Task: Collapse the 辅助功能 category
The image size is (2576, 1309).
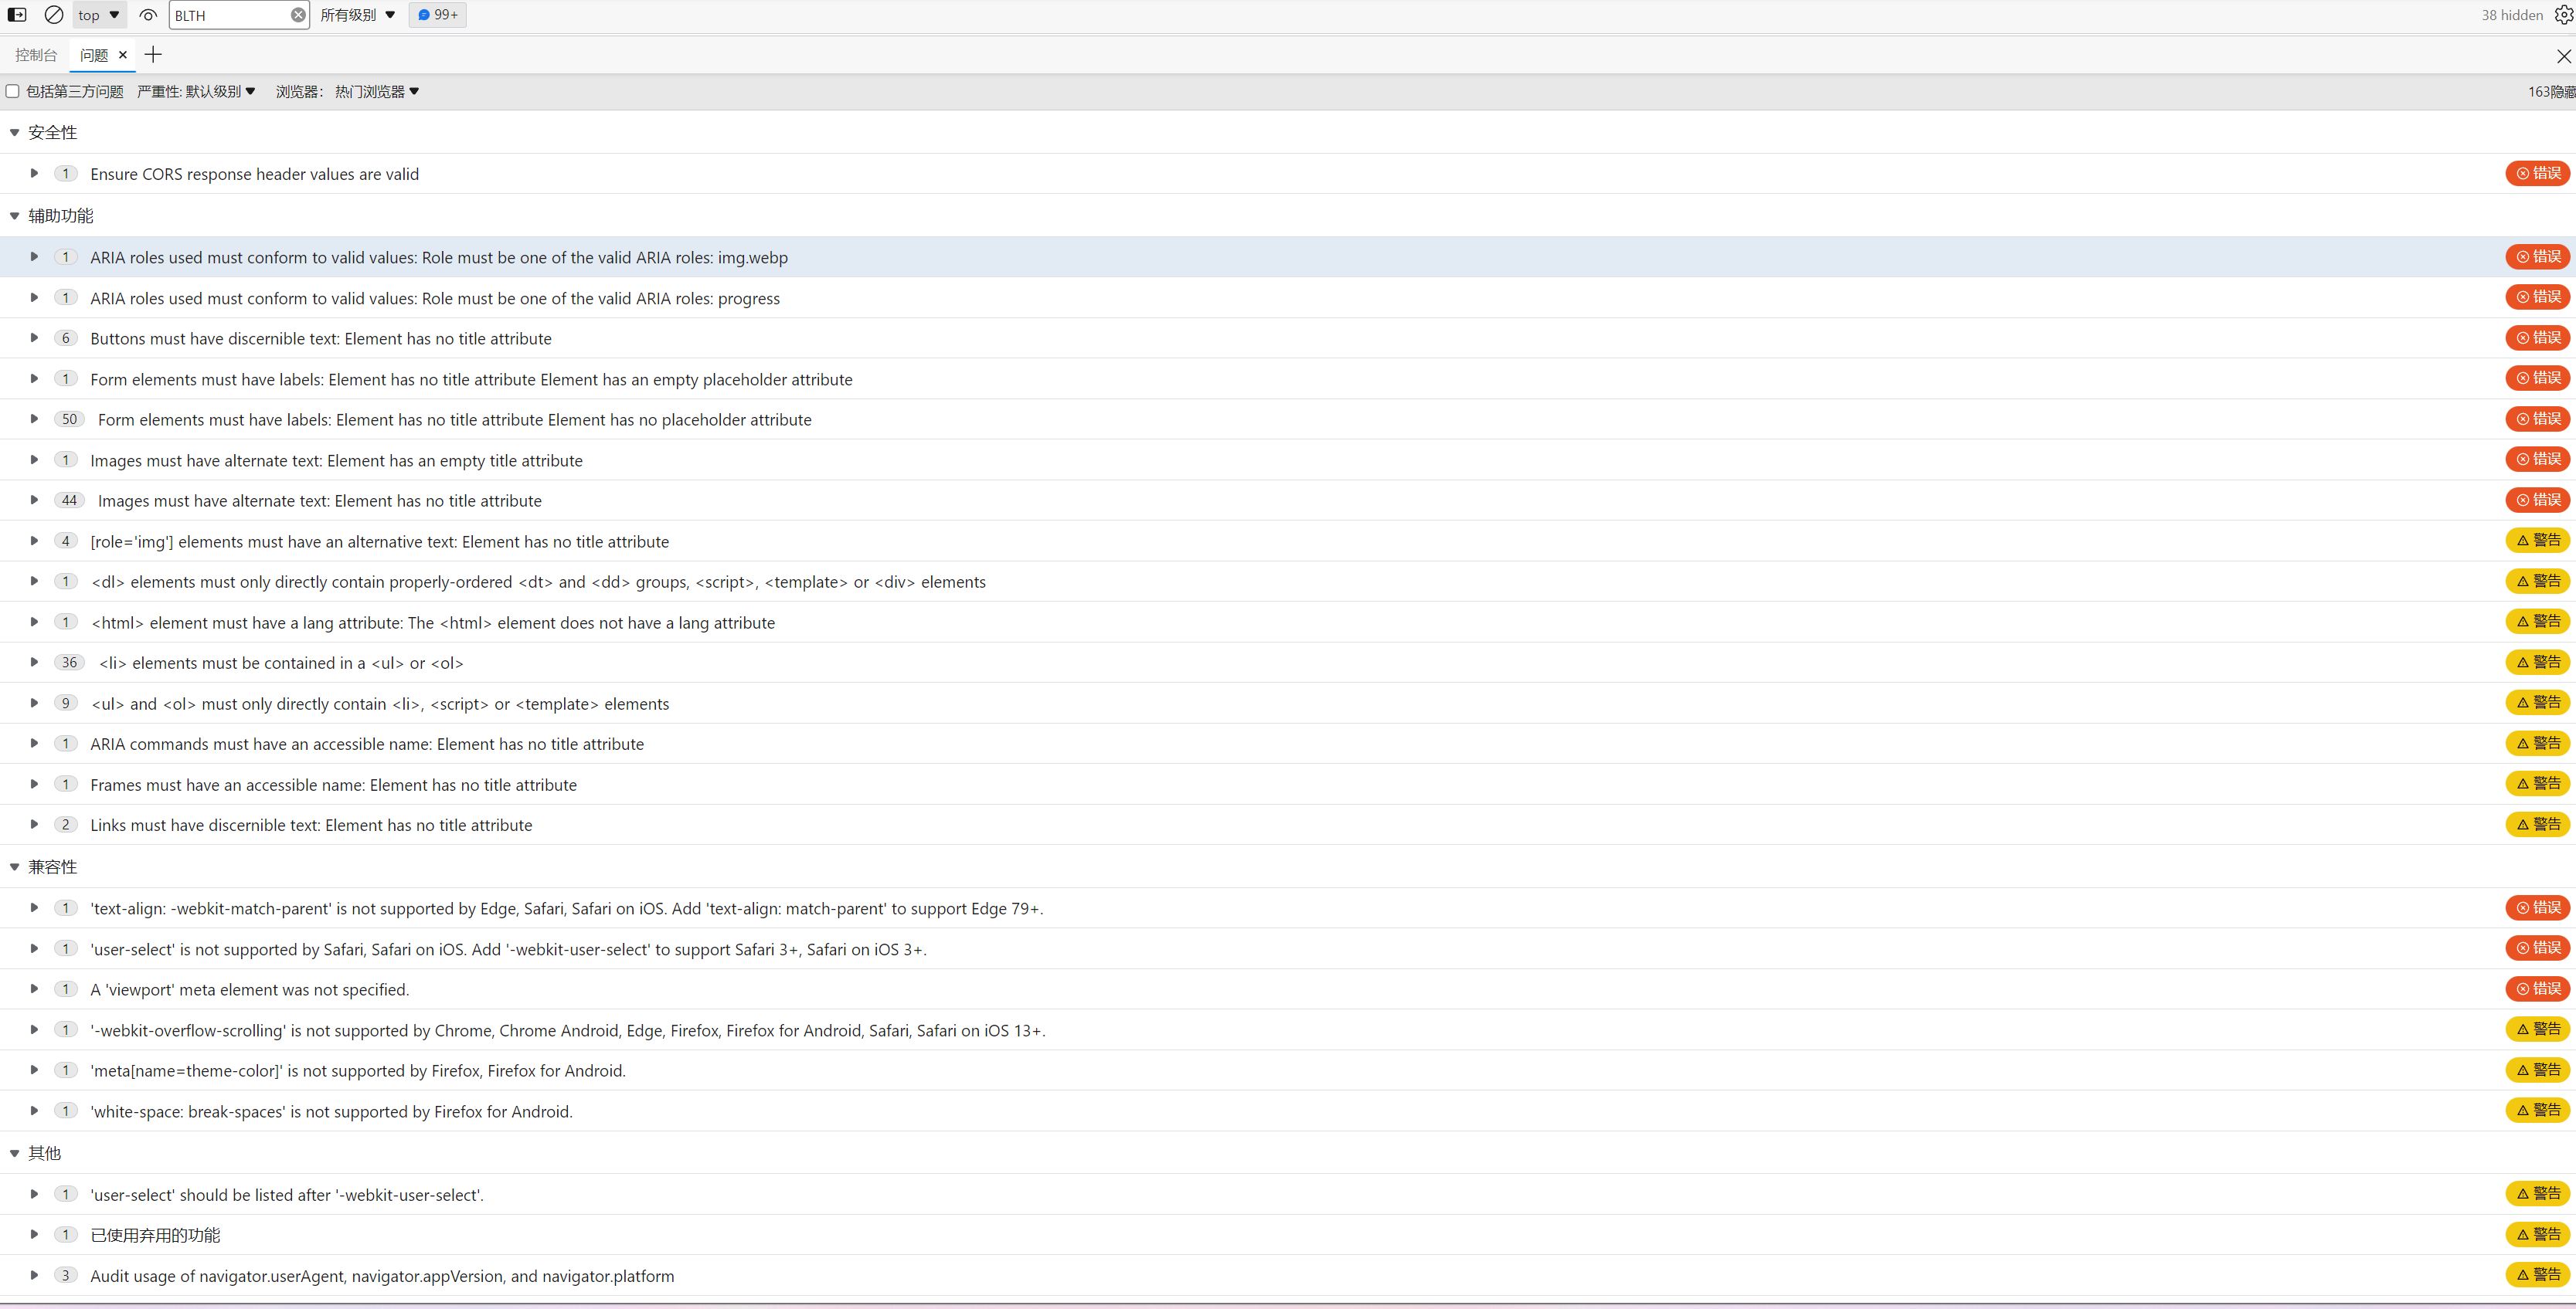Action: click(15, 215)
